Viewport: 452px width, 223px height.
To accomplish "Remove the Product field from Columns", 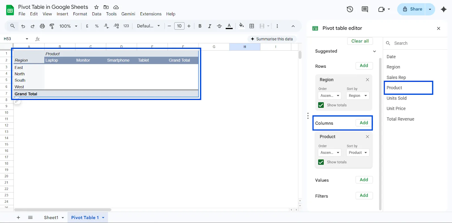I will click(368, 137).
